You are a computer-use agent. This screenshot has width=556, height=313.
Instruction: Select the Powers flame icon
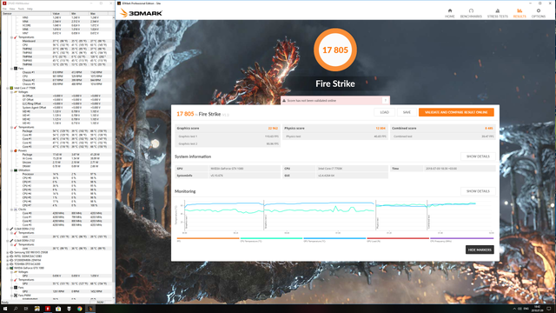[x=16, y=150]
